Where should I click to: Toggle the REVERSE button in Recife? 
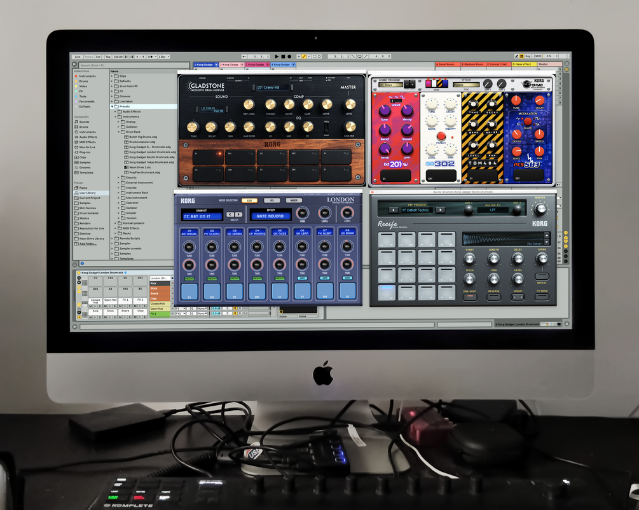coord(493,297)
